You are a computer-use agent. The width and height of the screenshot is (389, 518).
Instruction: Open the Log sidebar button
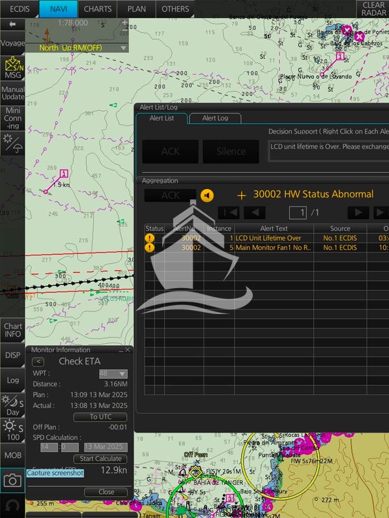12,380
